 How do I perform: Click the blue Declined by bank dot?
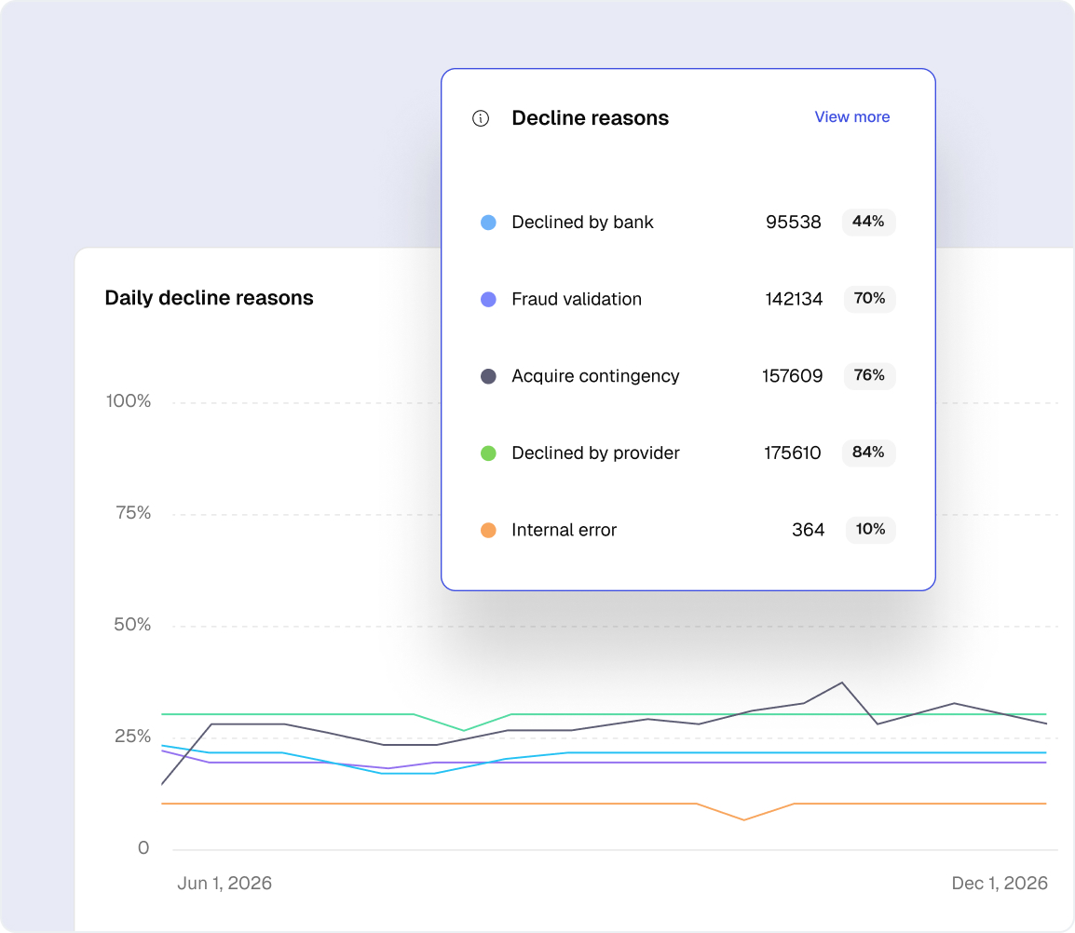click(x=488, y=223)
